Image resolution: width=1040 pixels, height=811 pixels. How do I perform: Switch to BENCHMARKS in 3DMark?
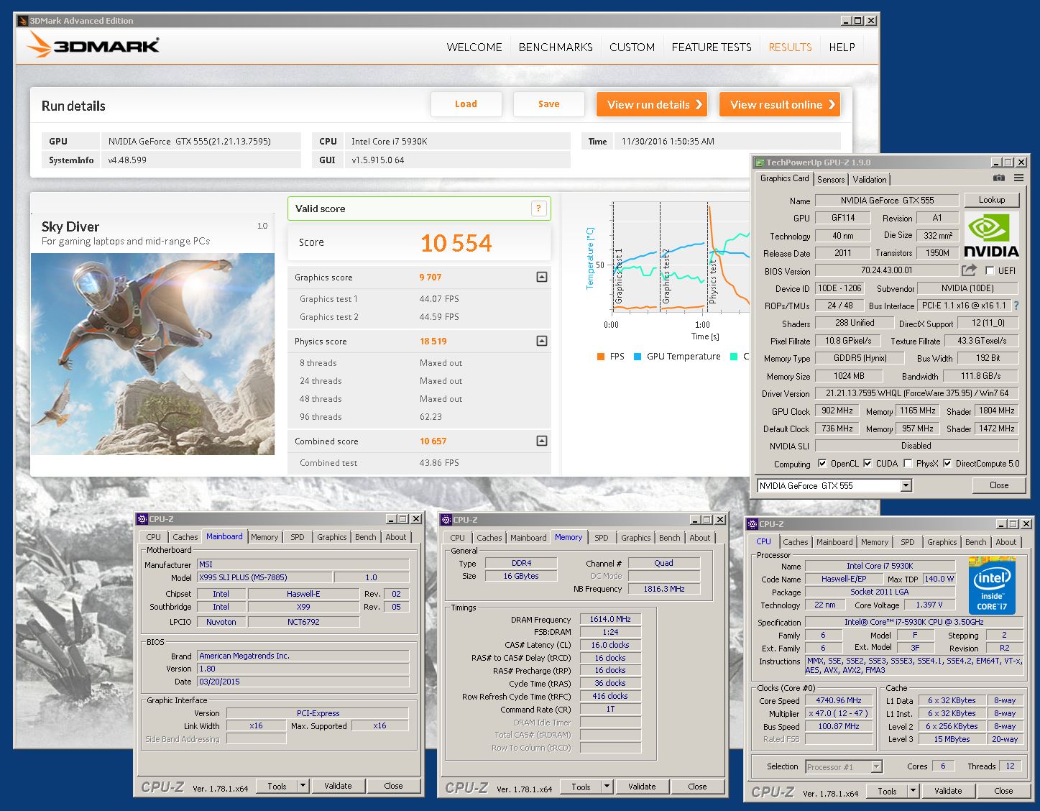556,47
